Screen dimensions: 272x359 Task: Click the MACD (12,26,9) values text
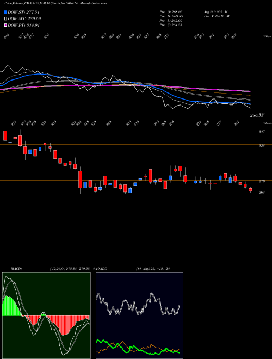(x=75, y=269)
